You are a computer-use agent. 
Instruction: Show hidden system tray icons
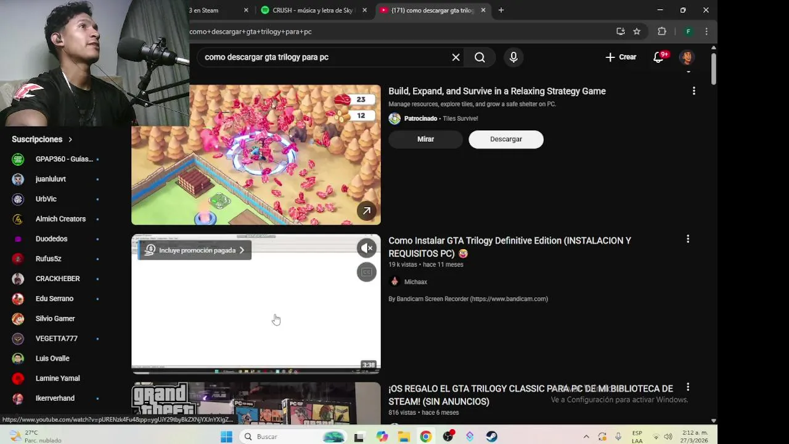(x=586, y=437)
